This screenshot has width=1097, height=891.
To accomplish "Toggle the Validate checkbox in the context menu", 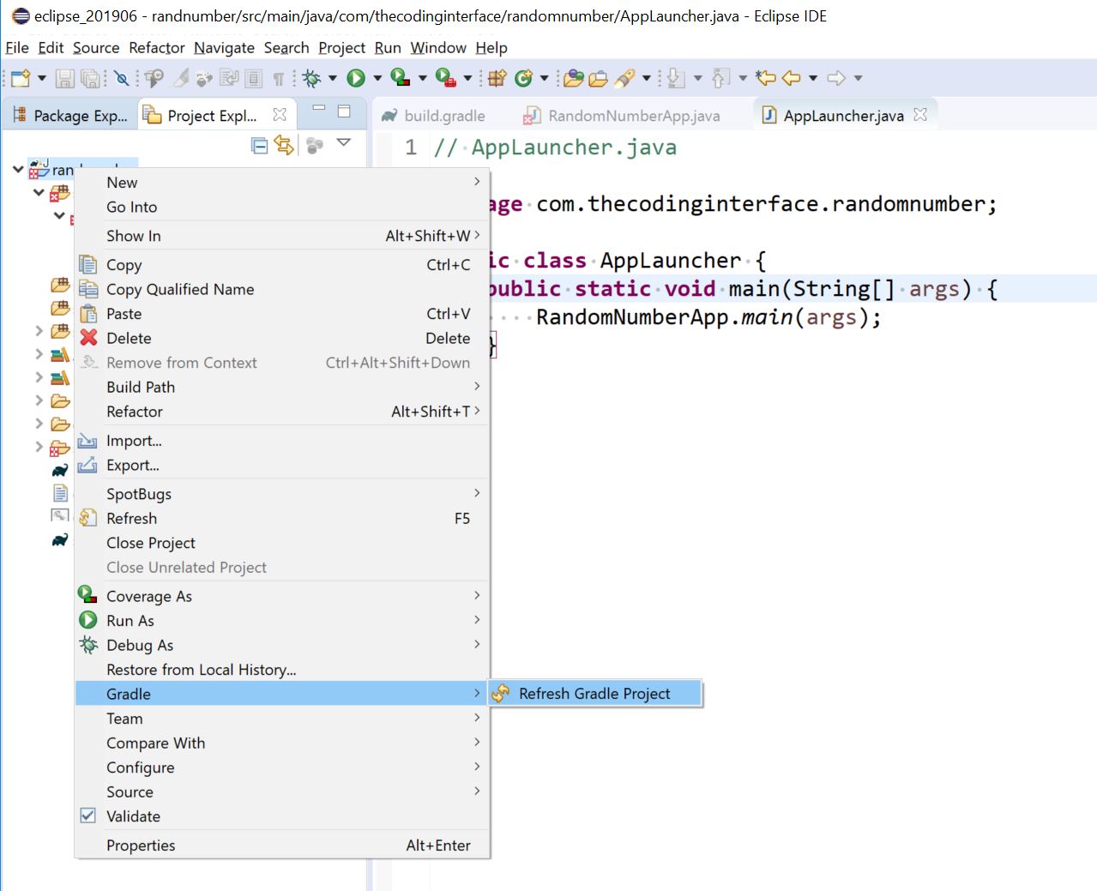I will [88, 816].
